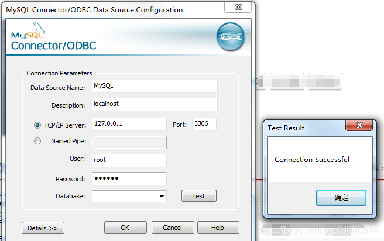Click the Named Pipe text field
Image resolution: width=384 pixels, height=241 pixels.
[x=129, y=142]
